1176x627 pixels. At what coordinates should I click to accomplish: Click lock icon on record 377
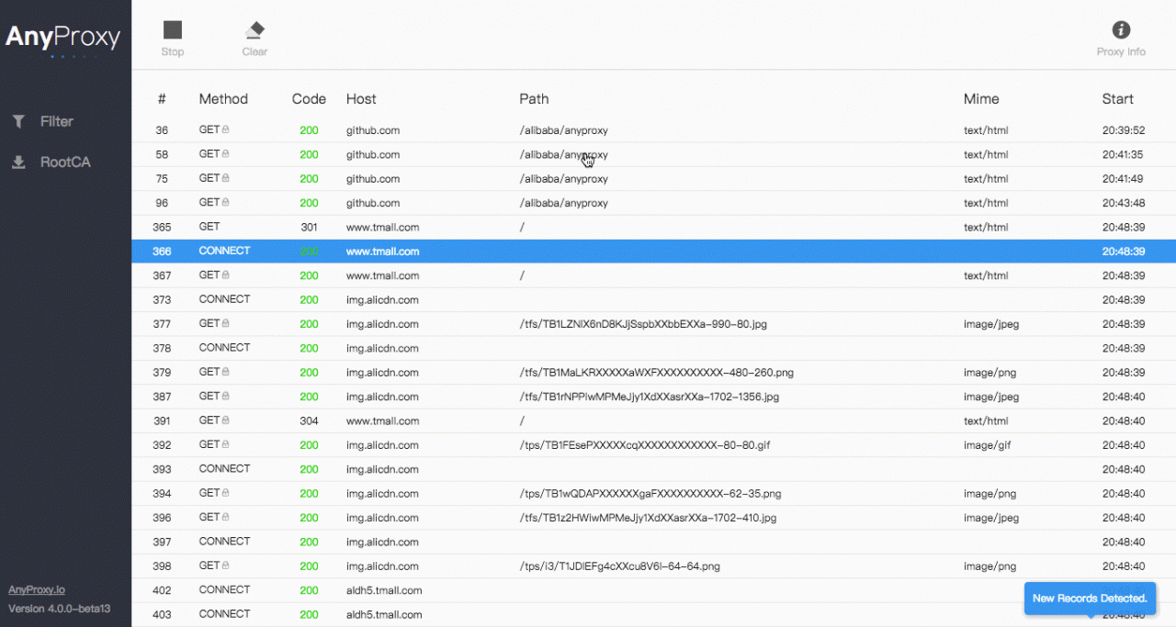[225, 324]
